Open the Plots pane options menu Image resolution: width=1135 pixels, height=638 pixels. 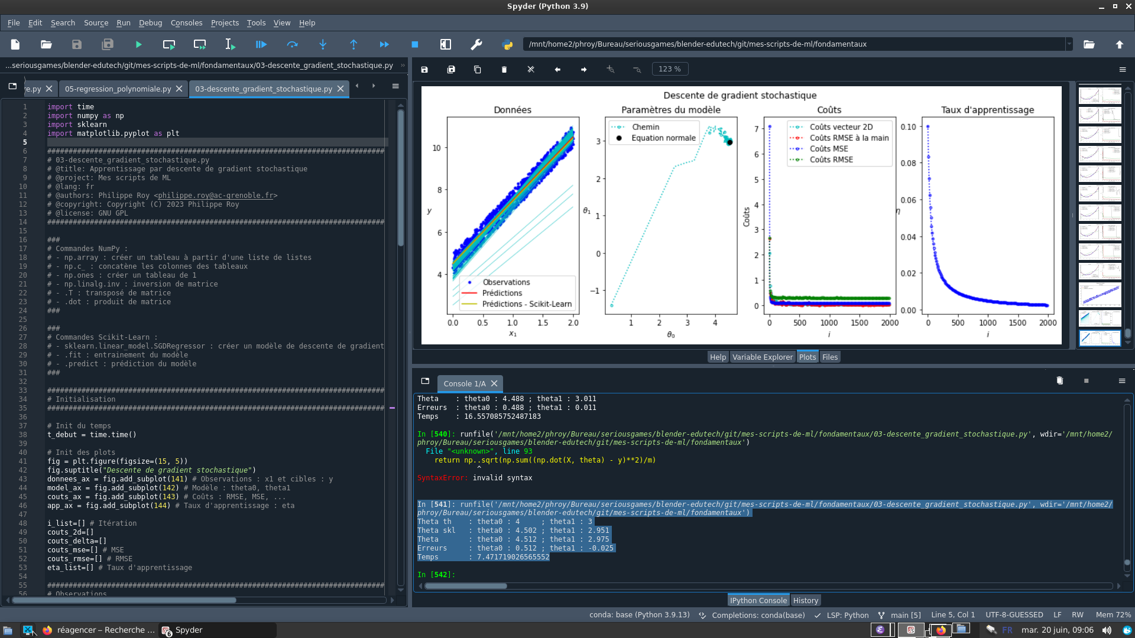click(1123, 69)
